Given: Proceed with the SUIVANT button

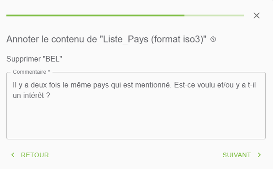Looking at the screenshot, I should (x=242, y=155).
